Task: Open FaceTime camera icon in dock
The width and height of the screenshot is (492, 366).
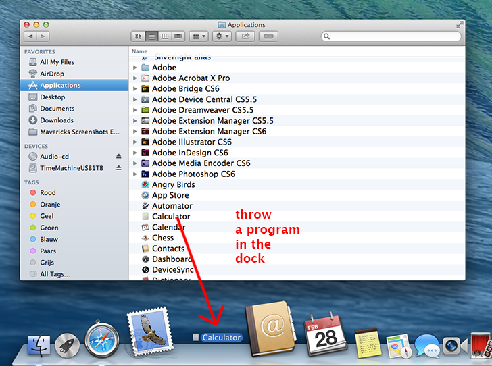Action: (455, 346)
